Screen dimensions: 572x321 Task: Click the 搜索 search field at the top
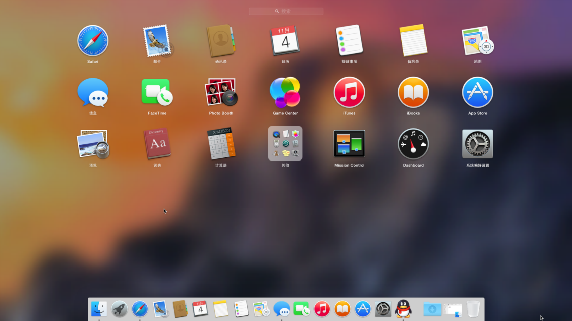(286, 12)
